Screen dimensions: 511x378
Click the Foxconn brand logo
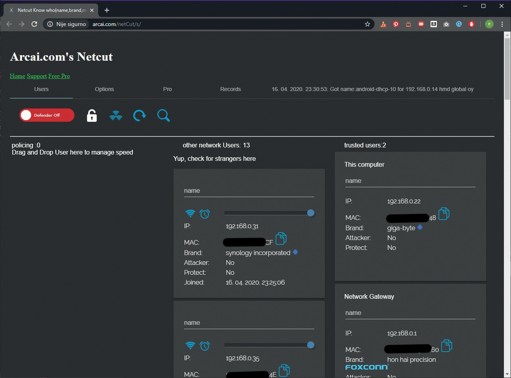pos(367,367)
